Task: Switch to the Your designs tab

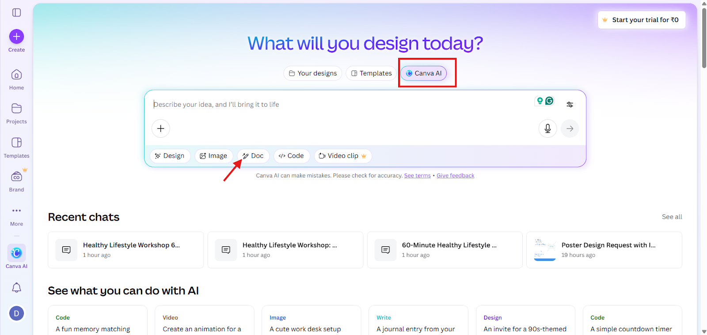Action: (x=313, y=73)
